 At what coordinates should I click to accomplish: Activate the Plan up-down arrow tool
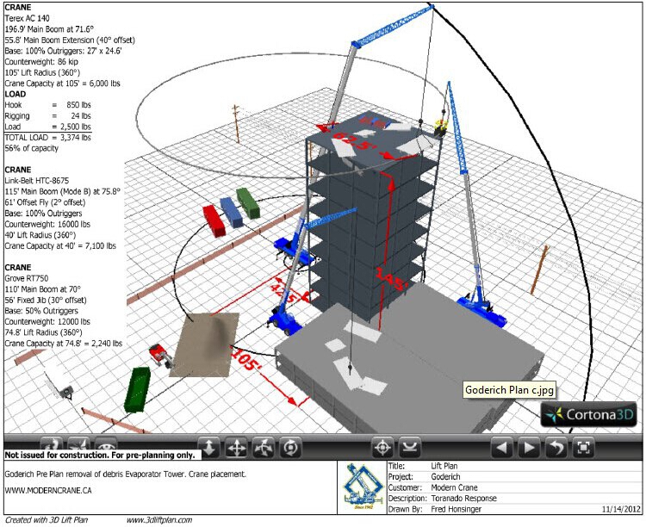coord(209,447)
